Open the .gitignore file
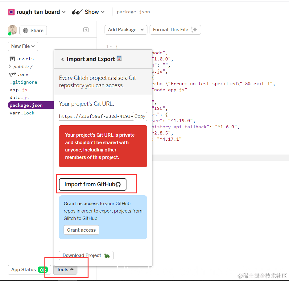The image size is (289, 281). point(23,82)
